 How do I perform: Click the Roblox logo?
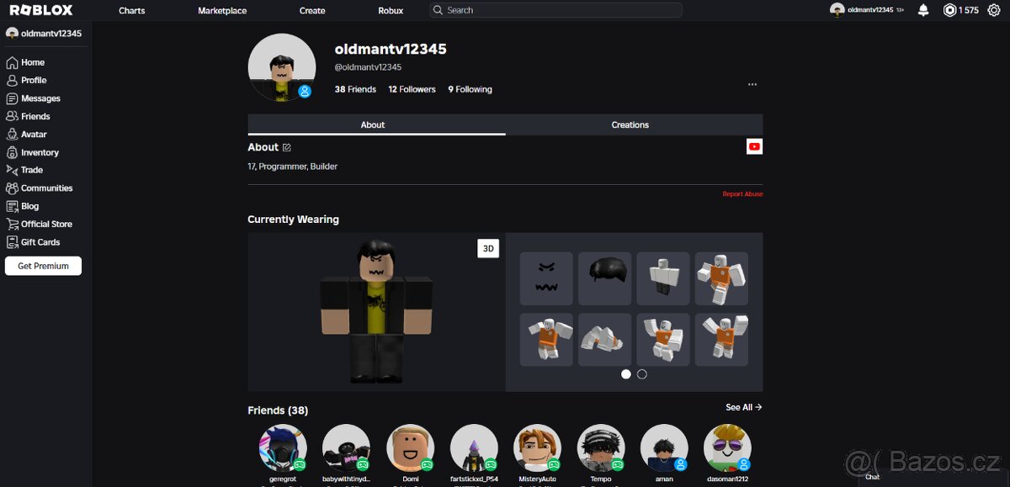(41, 10)
